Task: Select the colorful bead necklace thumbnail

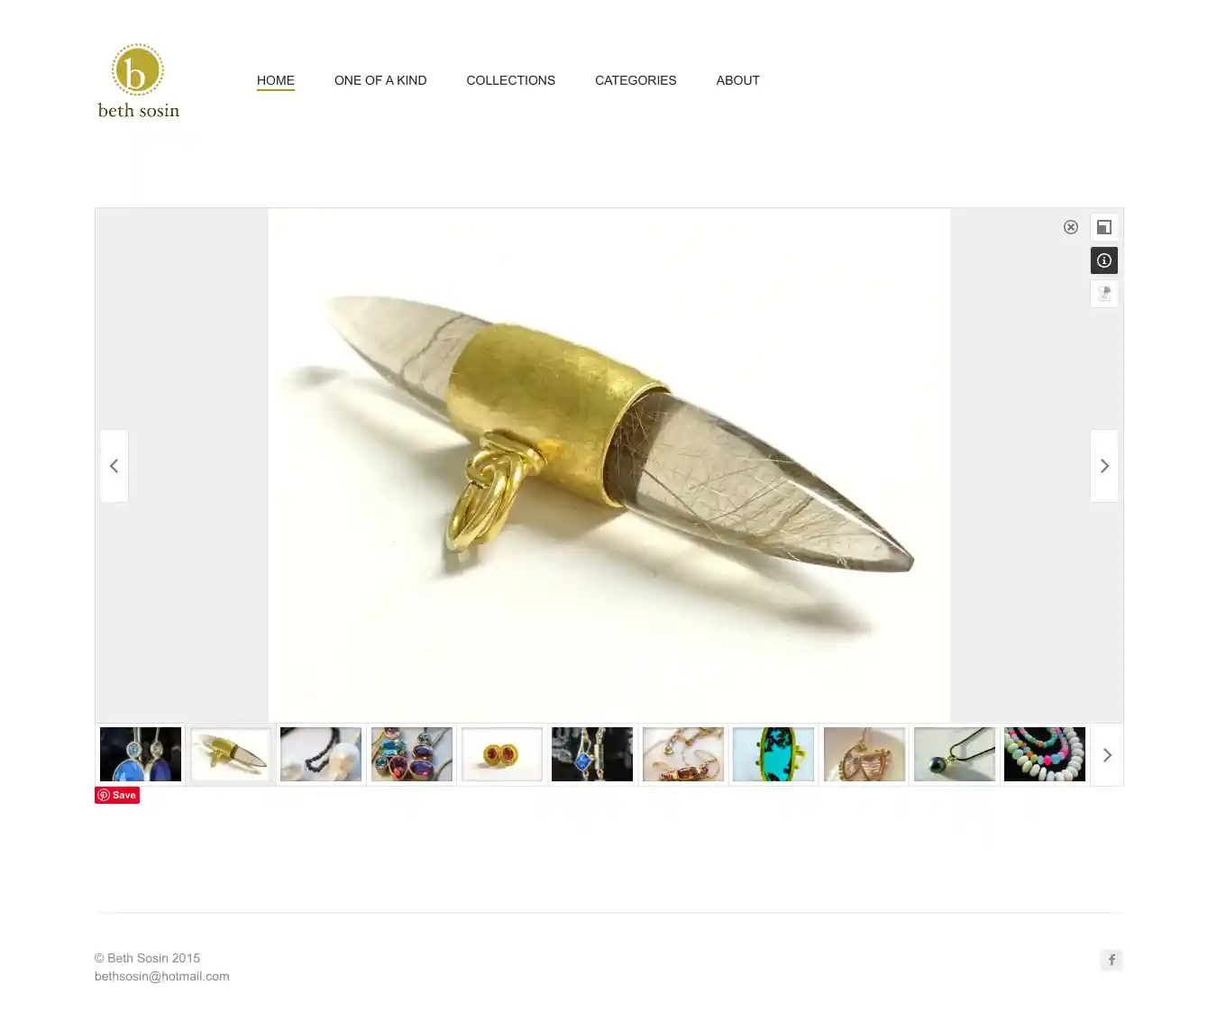Action: (x=1045, y=754)
